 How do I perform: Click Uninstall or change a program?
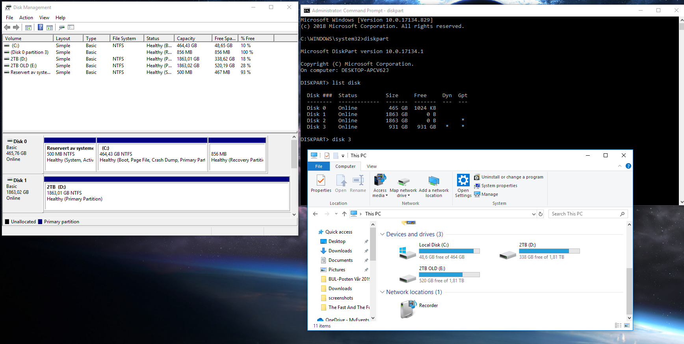(x=508, y=177)
